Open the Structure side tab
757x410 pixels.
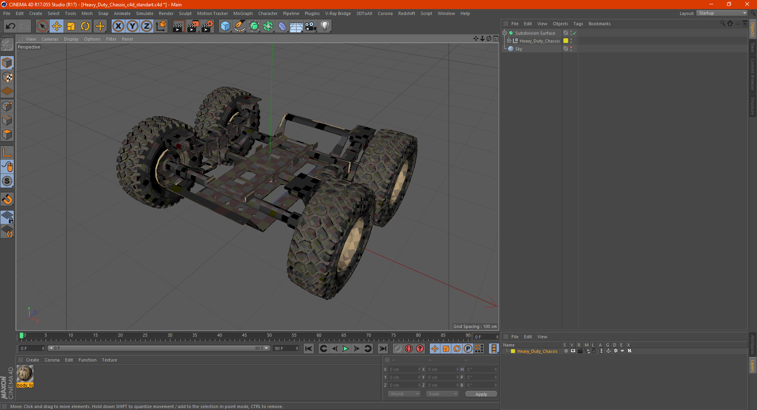[x=753, y=106]
